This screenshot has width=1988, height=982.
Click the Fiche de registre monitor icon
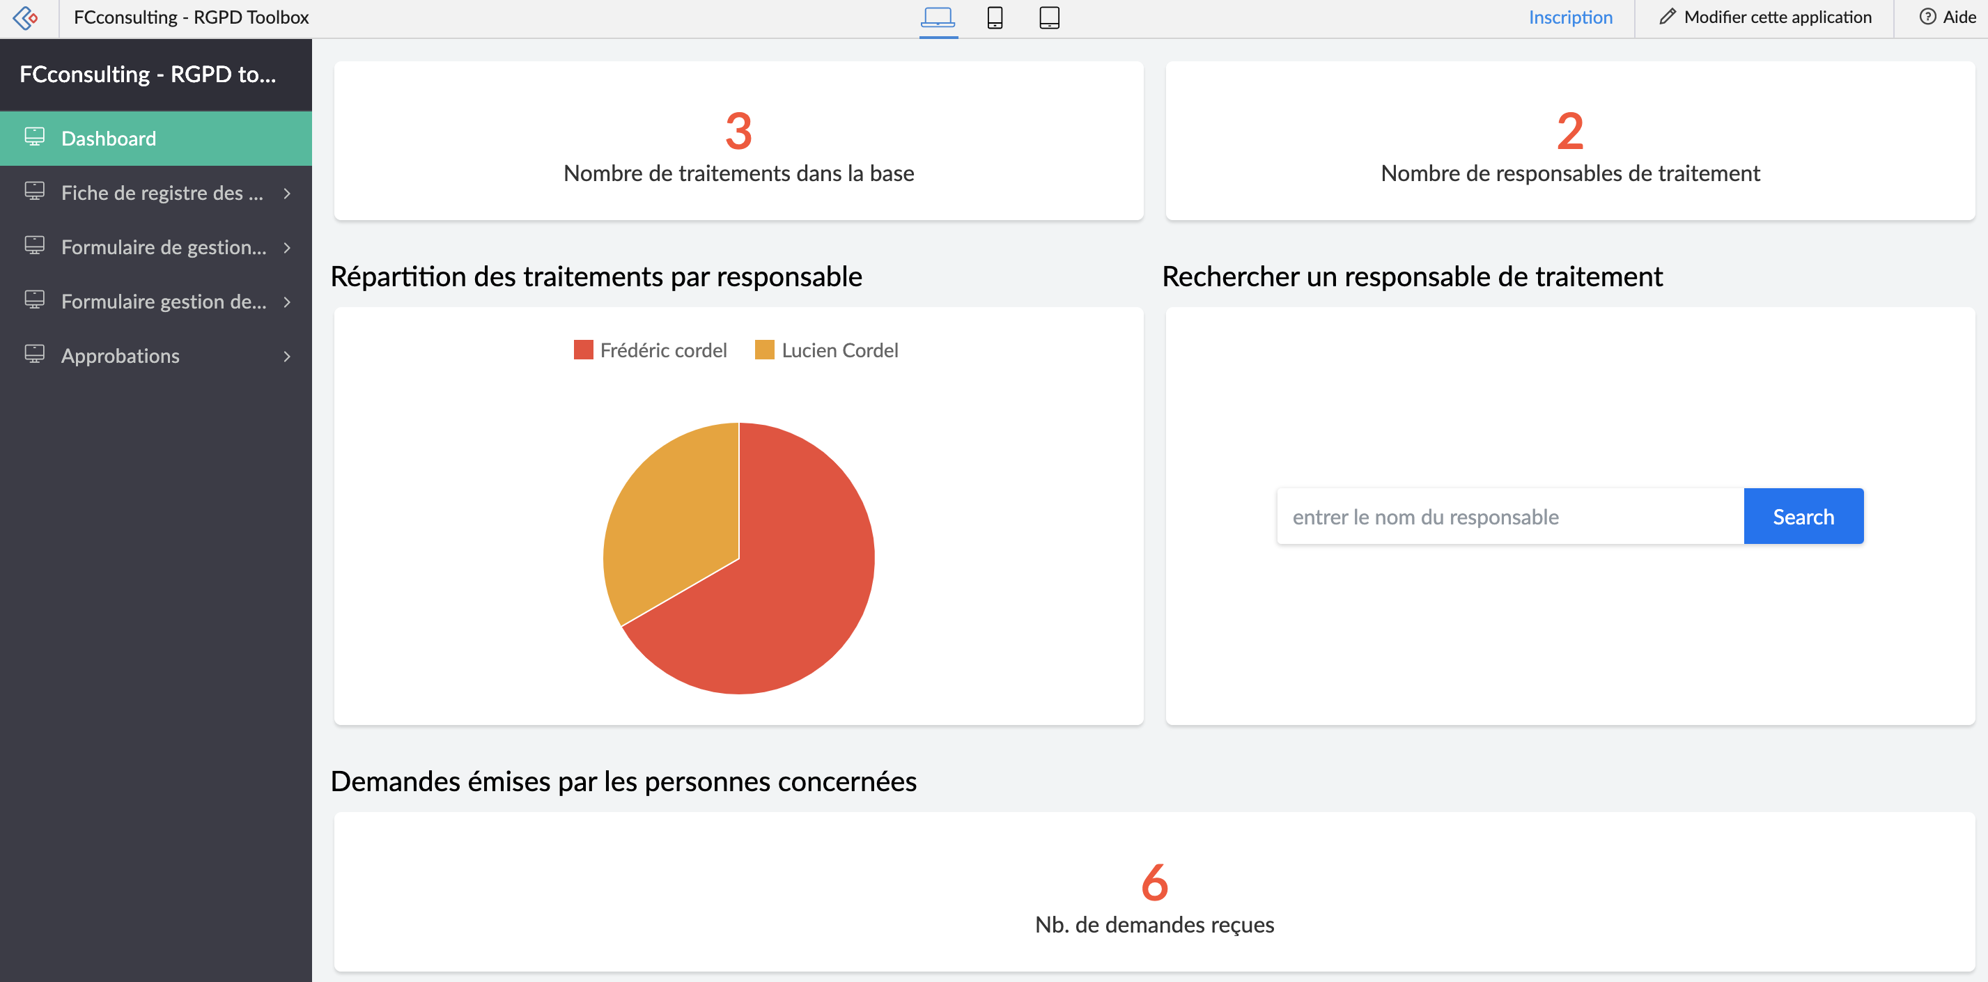(35, 192)
